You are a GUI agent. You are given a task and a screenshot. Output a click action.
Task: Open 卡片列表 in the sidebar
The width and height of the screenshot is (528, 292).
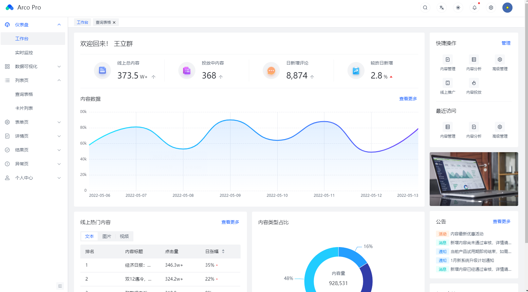tap(33, 108)
